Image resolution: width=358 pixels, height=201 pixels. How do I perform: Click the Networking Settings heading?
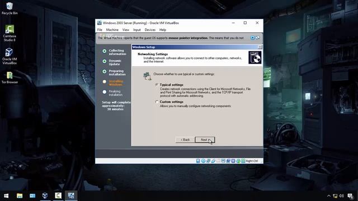coord(153,54)
